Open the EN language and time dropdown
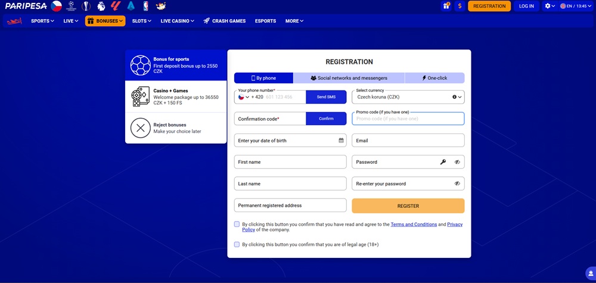 pos(576,6)
